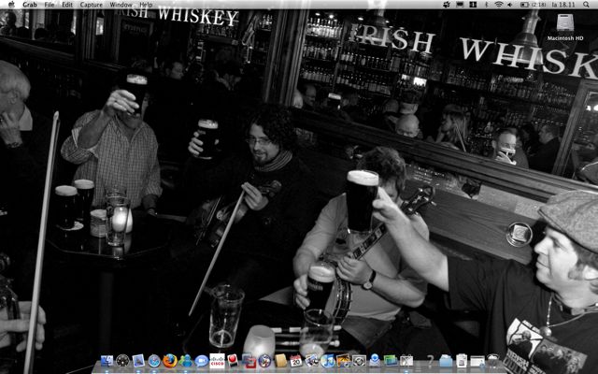Image resolution: width=598 pixels, height=374 pixels.
Task: Open the compass globe Dock icon
Action: 264,361
